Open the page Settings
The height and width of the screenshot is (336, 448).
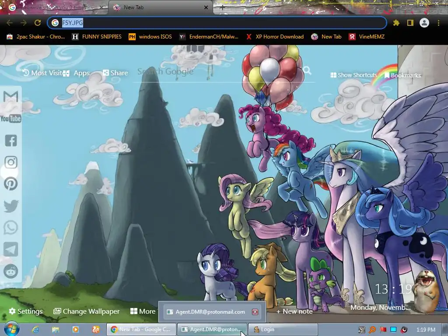[26, 311]
